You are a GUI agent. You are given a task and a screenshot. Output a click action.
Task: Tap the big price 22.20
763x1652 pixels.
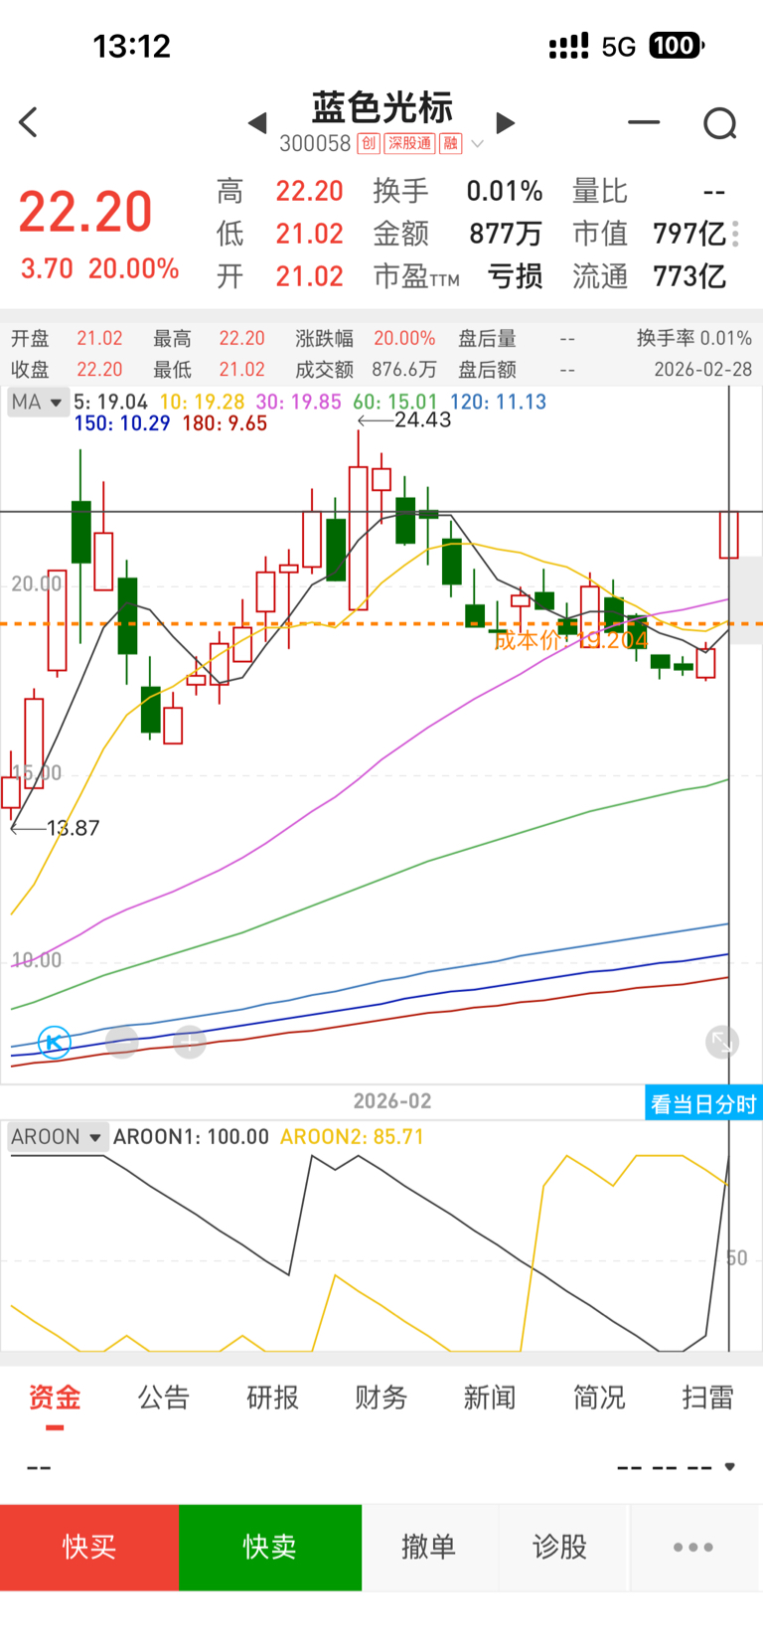tap(85, 212)
